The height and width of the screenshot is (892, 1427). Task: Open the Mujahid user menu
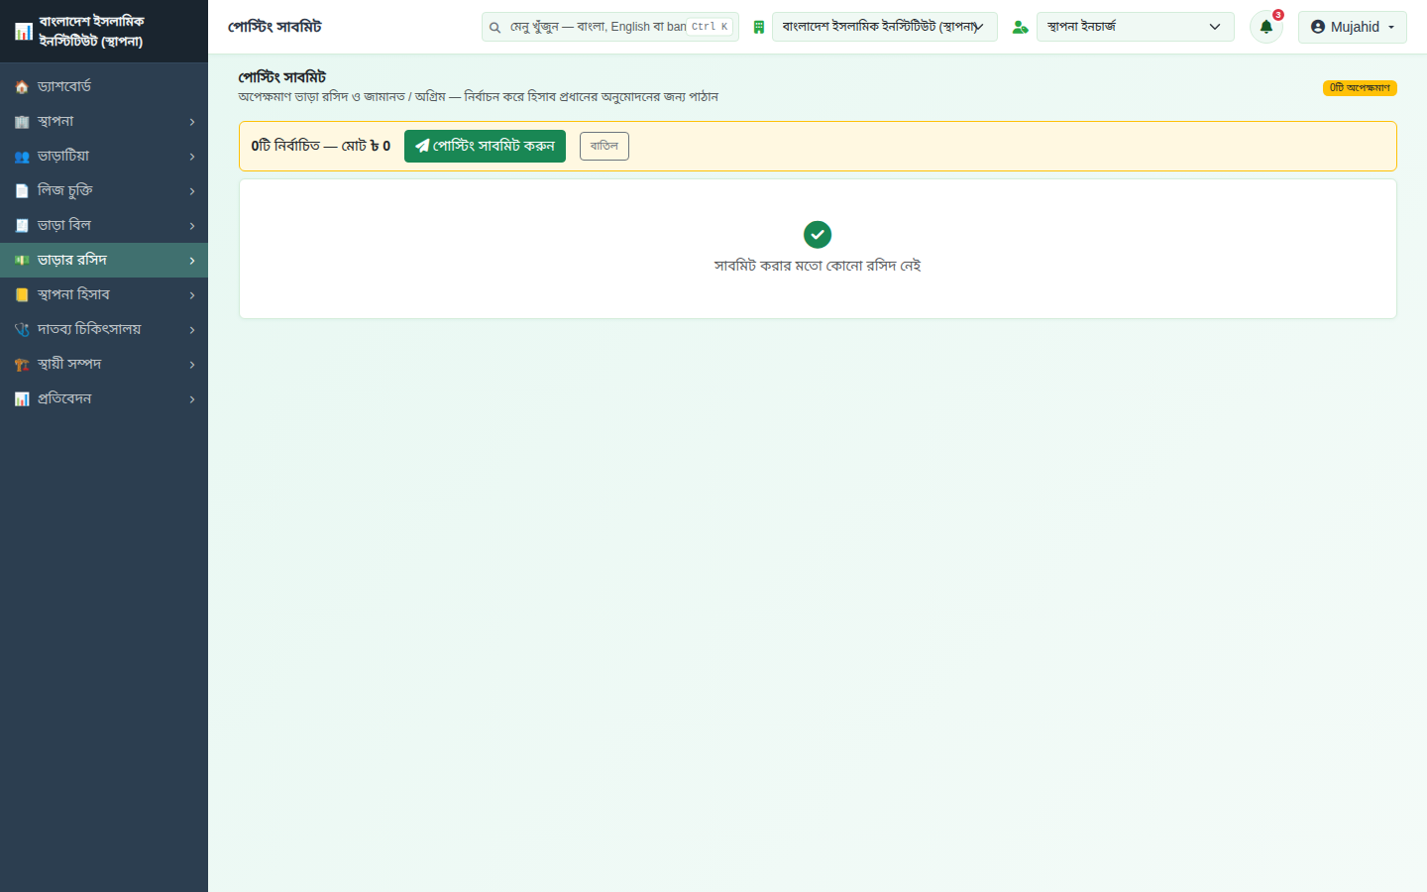[x=1353, y=27]
